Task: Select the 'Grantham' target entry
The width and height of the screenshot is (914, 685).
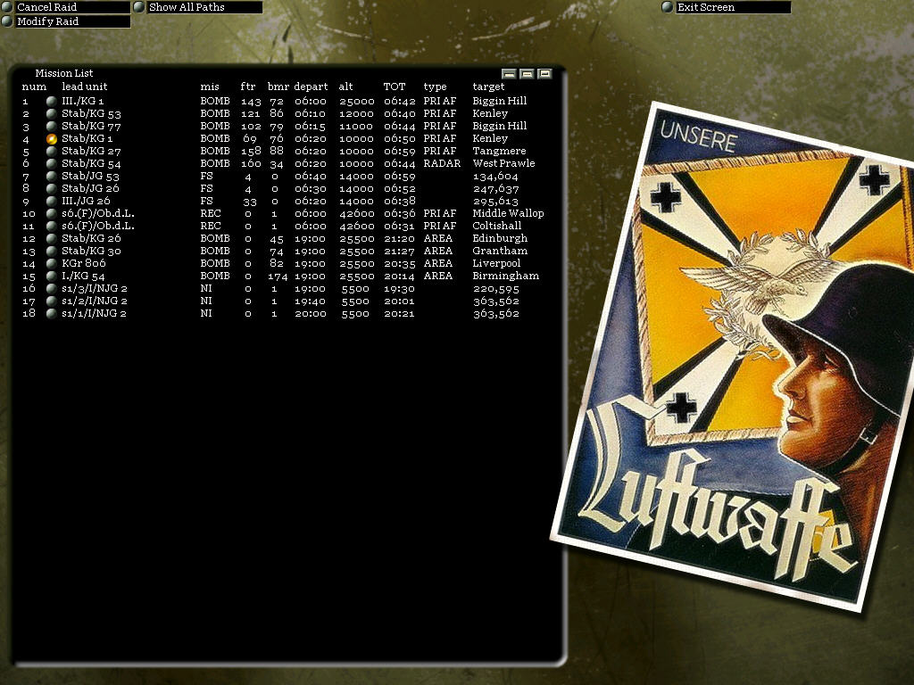Action: click(x=500, y=251)
